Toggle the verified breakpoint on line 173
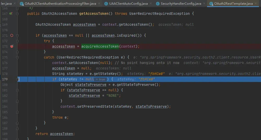261x140 pixels. (x=12, y=46)
